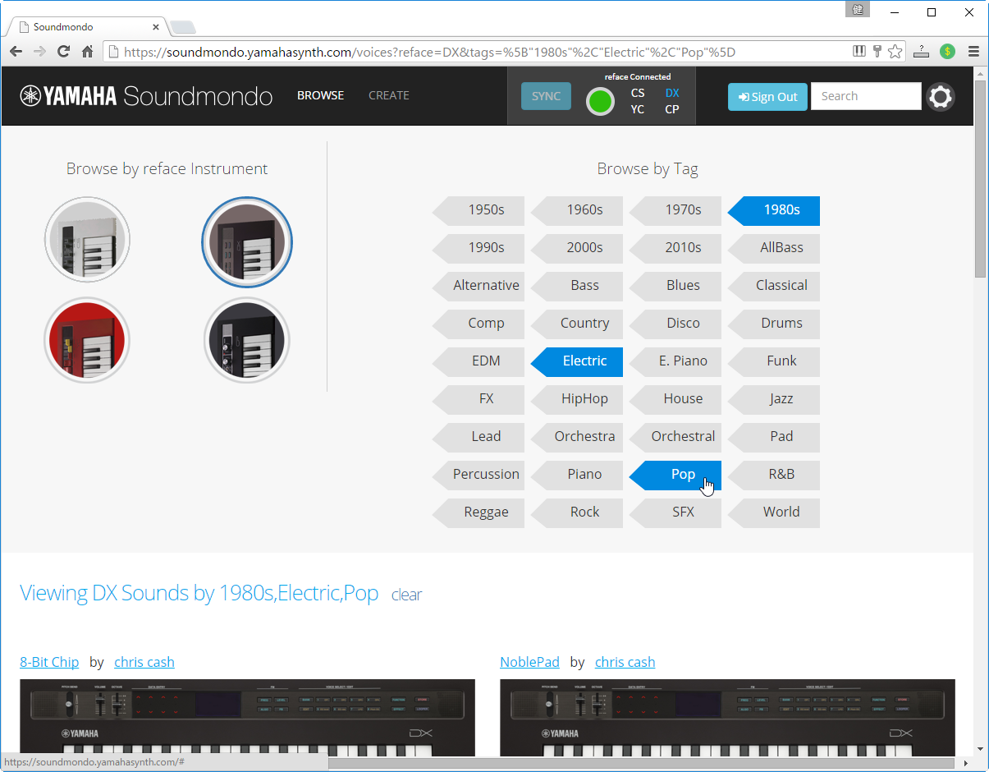
Task: Open the NoblePad keyboard image
Action: pyautogui.click(x=727, y=717)
